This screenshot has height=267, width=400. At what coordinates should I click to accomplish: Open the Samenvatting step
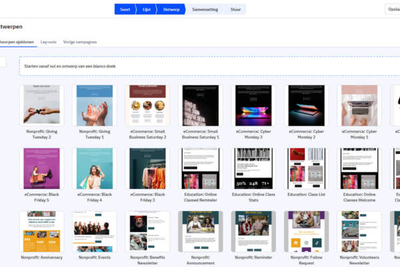[x=205, y=9]
